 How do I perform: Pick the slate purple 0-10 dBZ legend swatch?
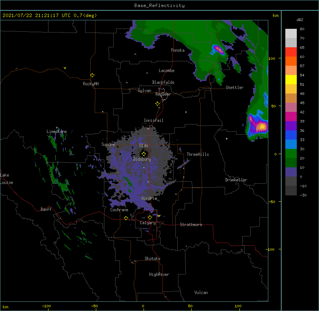(291, 172)
